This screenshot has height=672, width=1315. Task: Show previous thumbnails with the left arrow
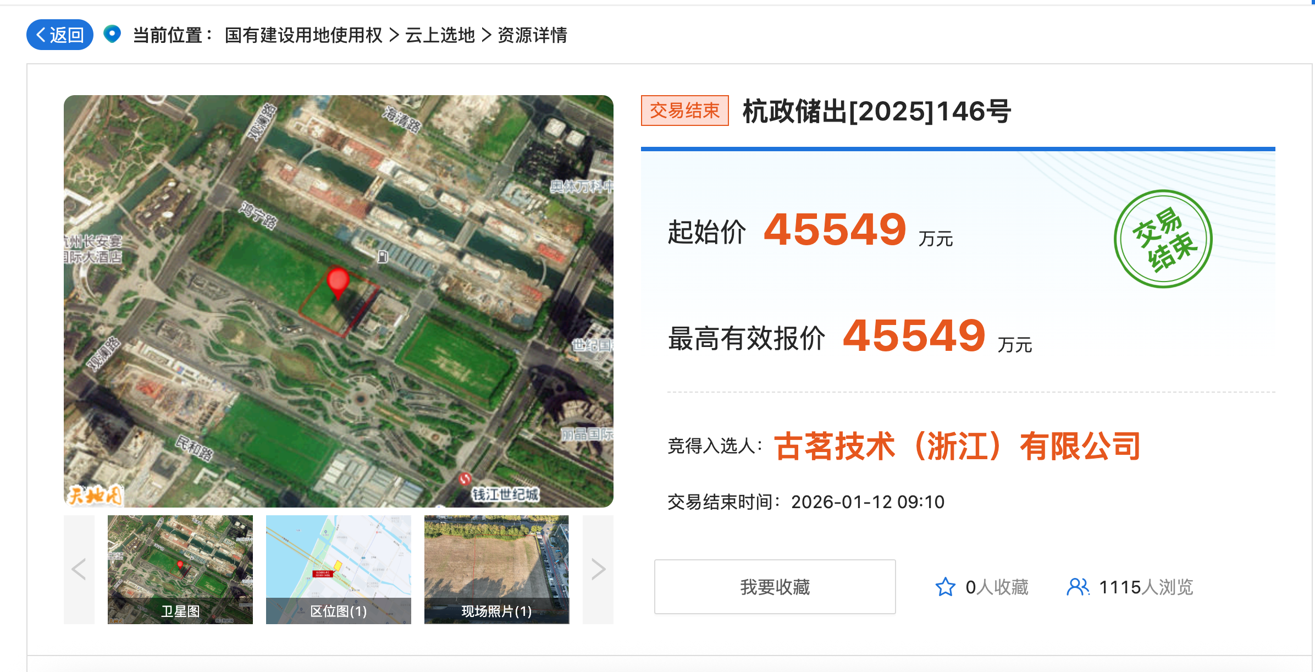(x=78, y=570)
